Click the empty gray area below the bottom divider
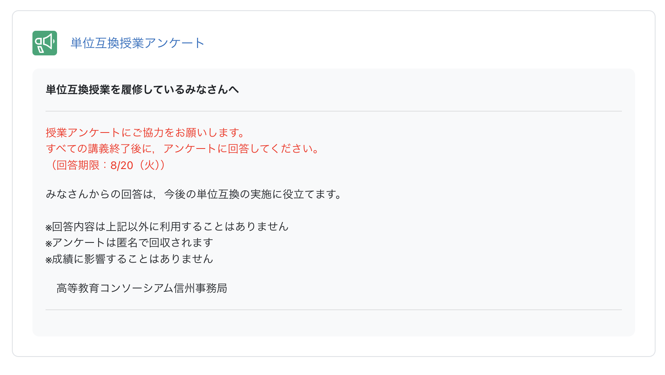 [x=334, y=323]
